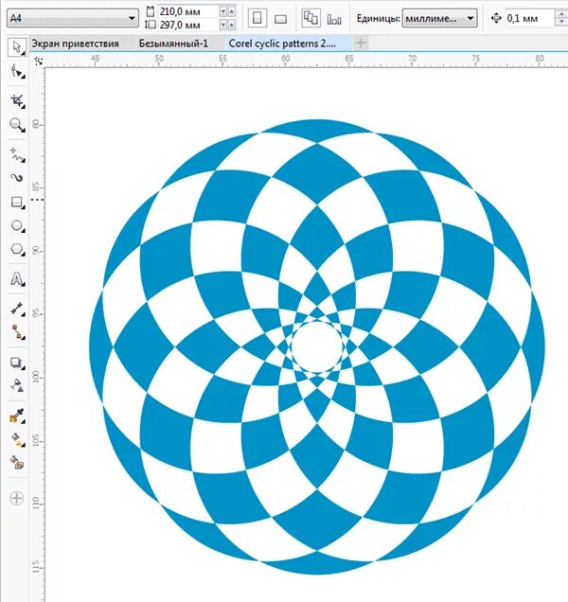This screenshot has height=602, width=568.
Task: Switch to Экран приветствия tab
Action: 76,44
